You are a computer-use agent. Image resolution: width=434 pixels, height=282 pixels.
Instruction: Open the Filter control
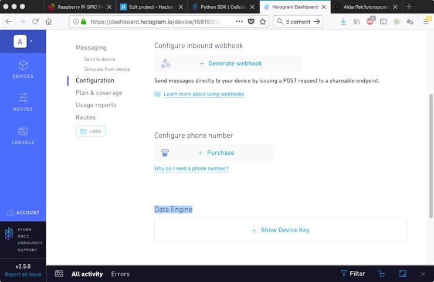coord(353,274)
